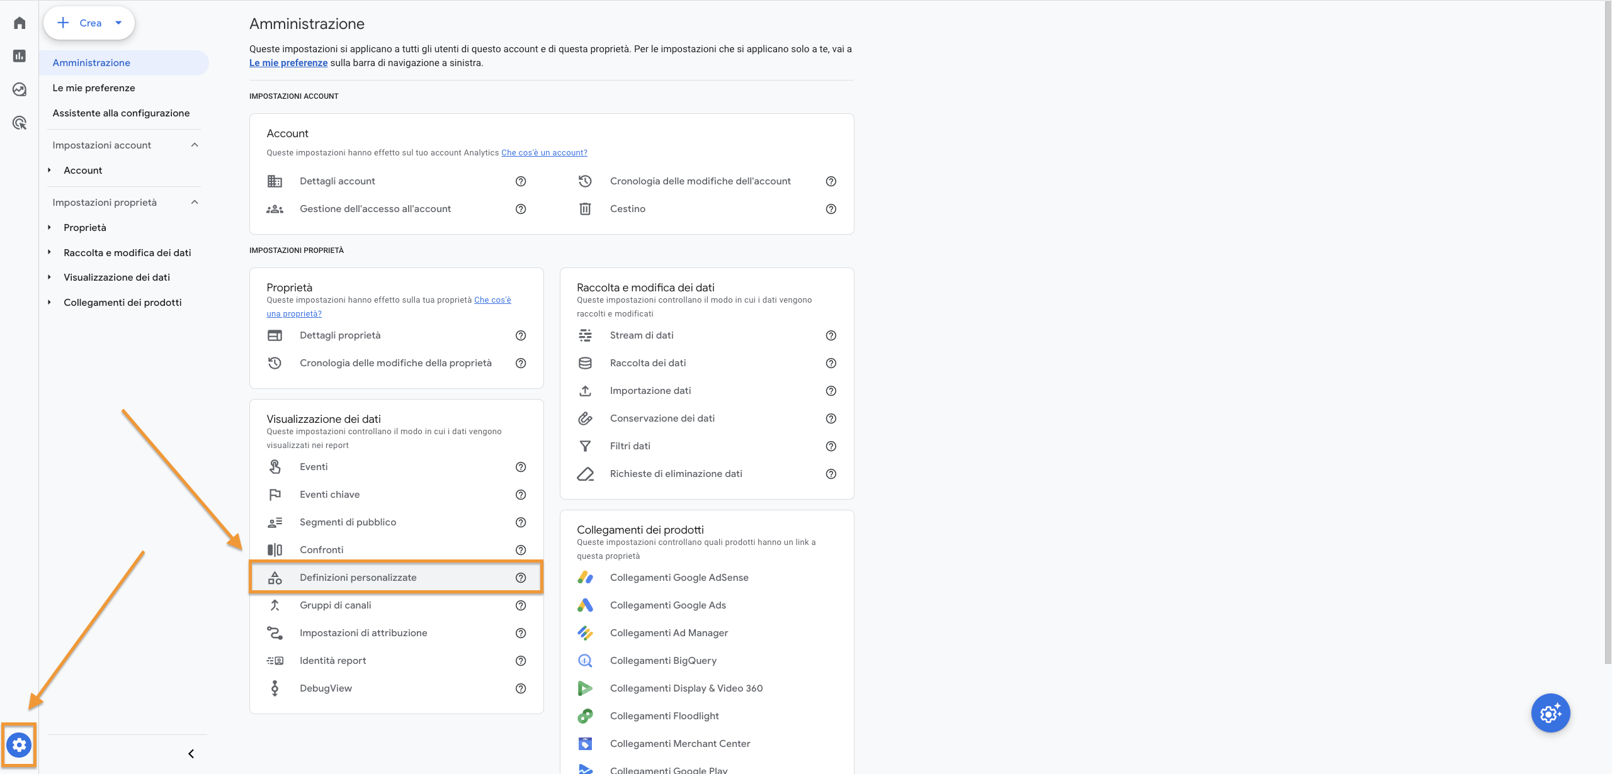Click the floating blue gear assistant button
1612x774 pixels.
point(1550,713)
